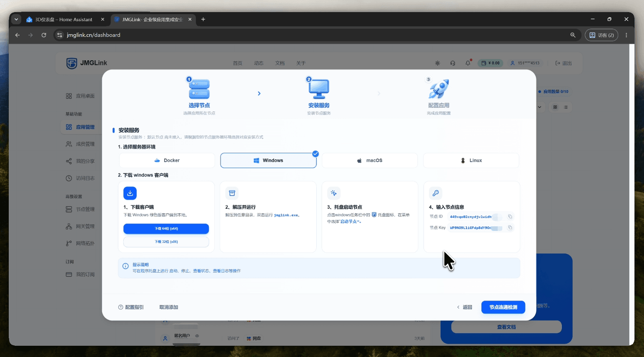Open 查看文档 in the background page
Viewport: 644px width, 357px height.
pos(506,327)
